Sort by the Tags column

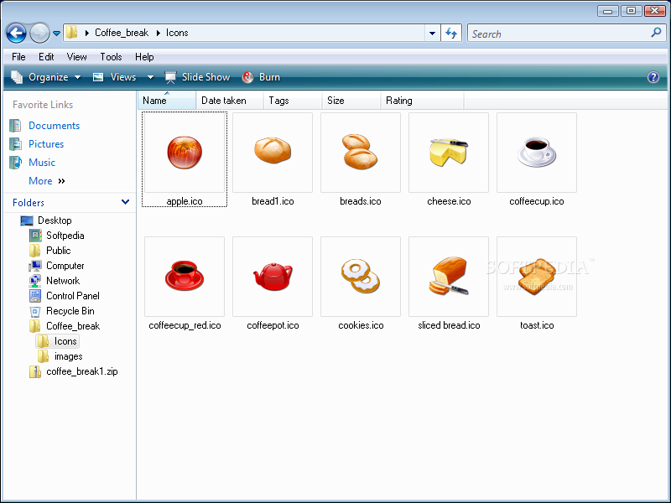(293, 101)
